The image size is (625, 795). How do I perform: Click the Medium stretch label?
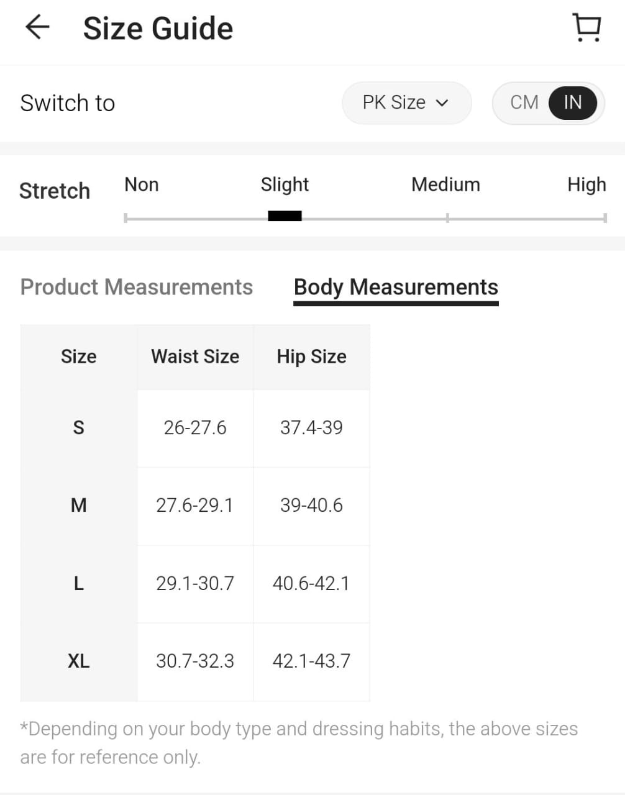point(445,184)
